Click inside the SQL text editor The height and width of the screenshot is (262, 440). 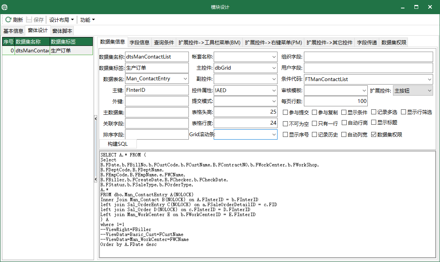268,204
